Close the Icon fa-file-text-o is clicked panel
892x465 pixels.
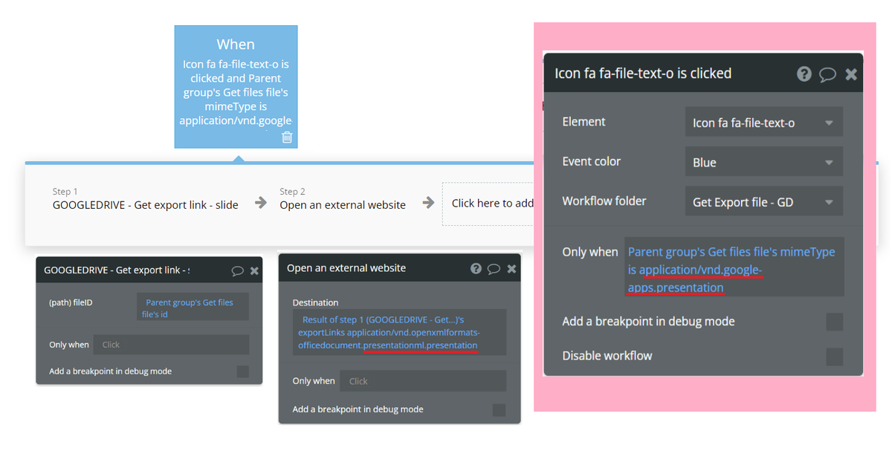(x=852, y=74)
